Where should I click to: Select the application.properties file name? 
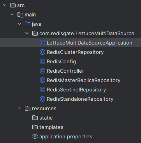tap(66, 137)
